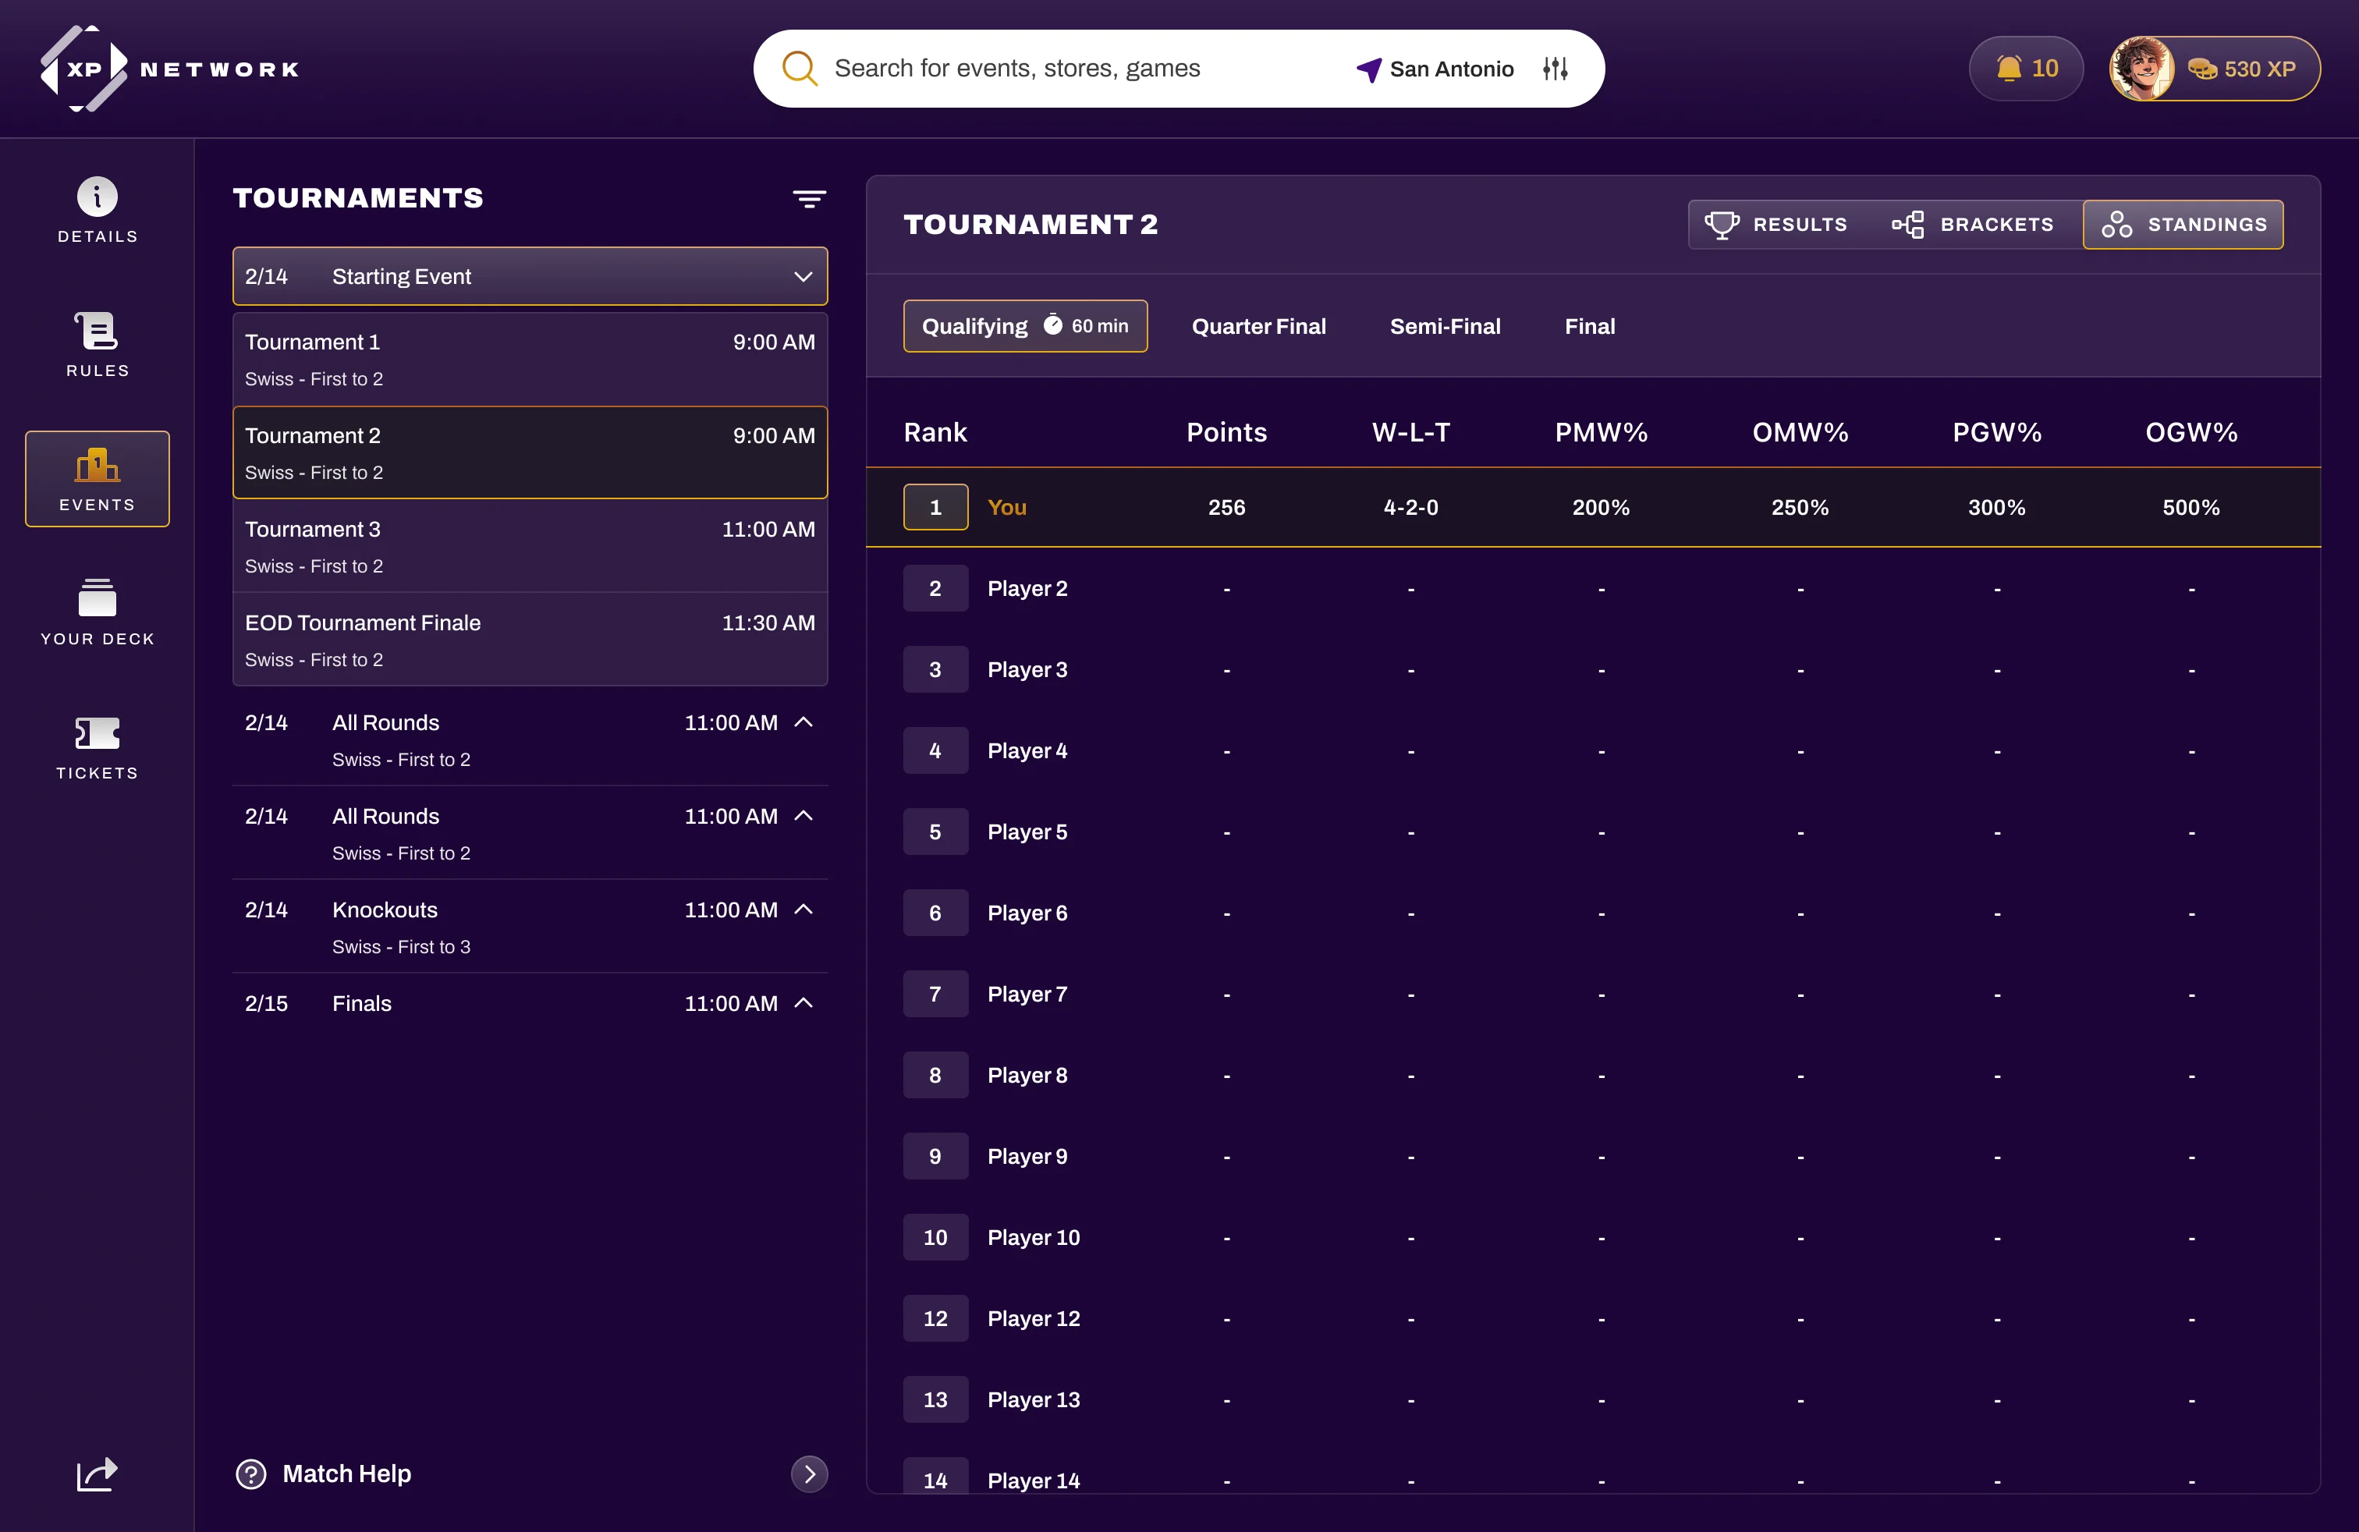Select the Semi-Final round tab
Screen dimensions: 2359x1532
pos(1444,326)
